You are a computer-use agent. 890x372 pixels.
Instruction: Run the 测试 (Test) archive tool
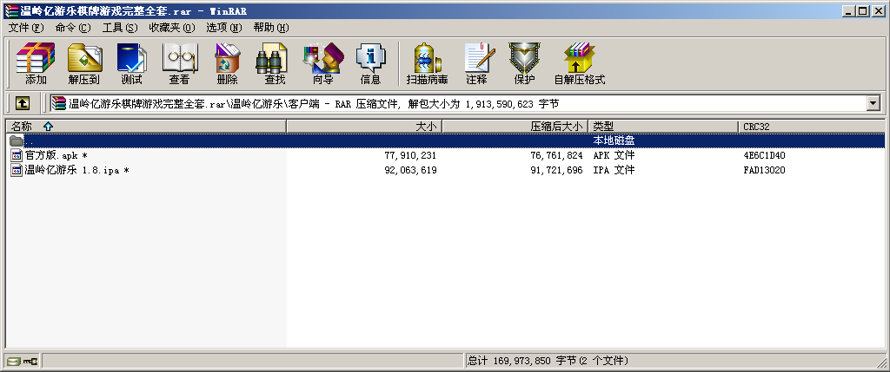point(131,63)
